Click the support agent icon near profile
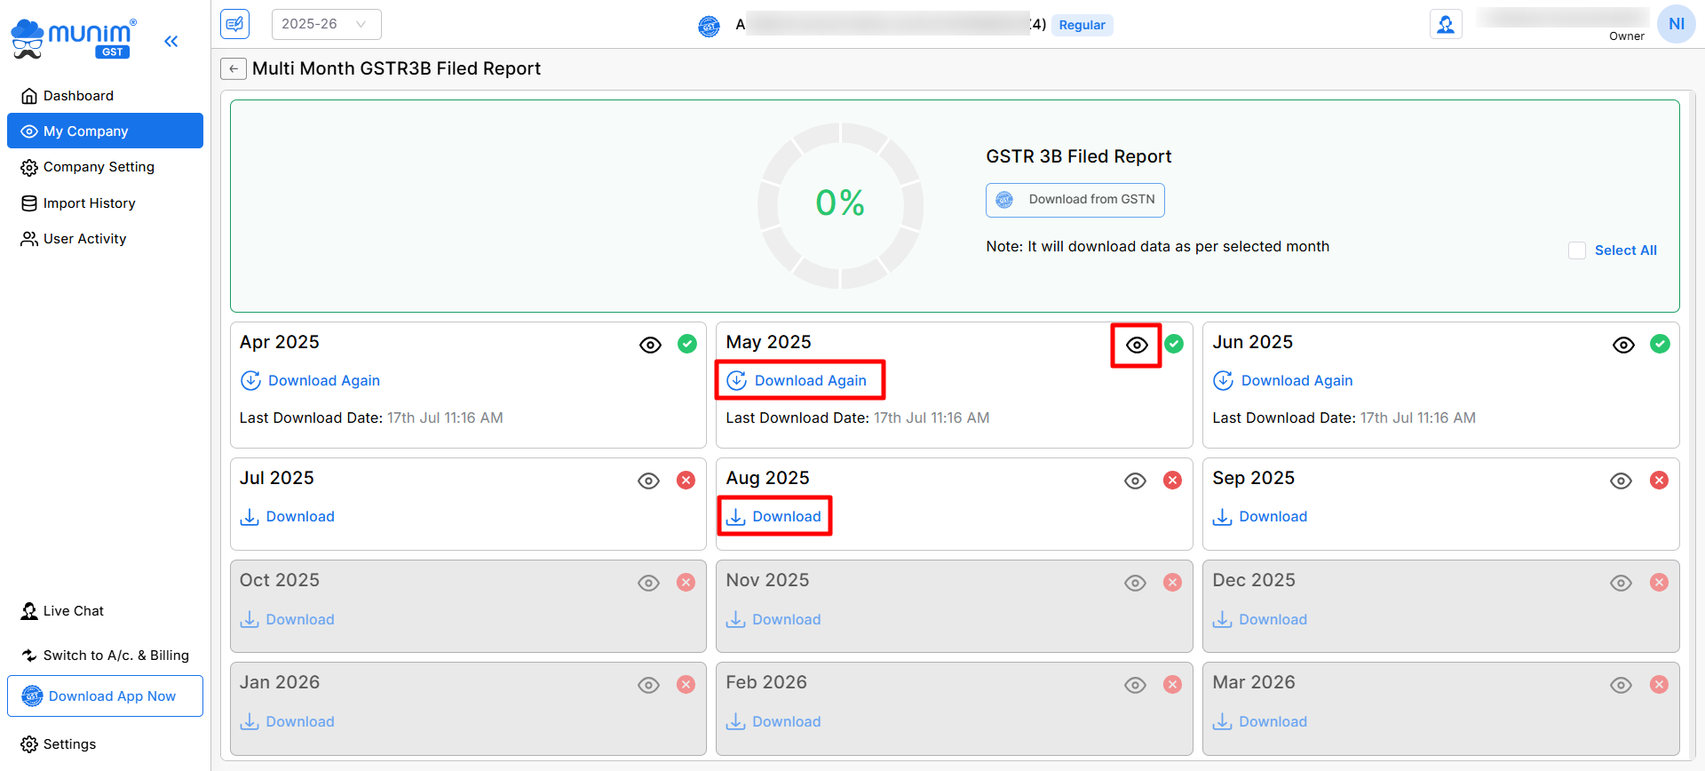 pos(1446,25)
